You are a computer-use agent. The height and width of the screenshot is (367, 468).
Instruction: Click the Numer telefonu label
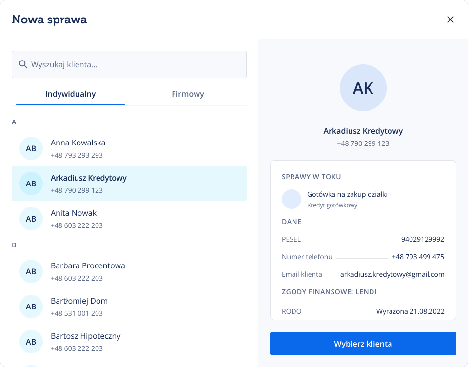[x=307, y=257]
